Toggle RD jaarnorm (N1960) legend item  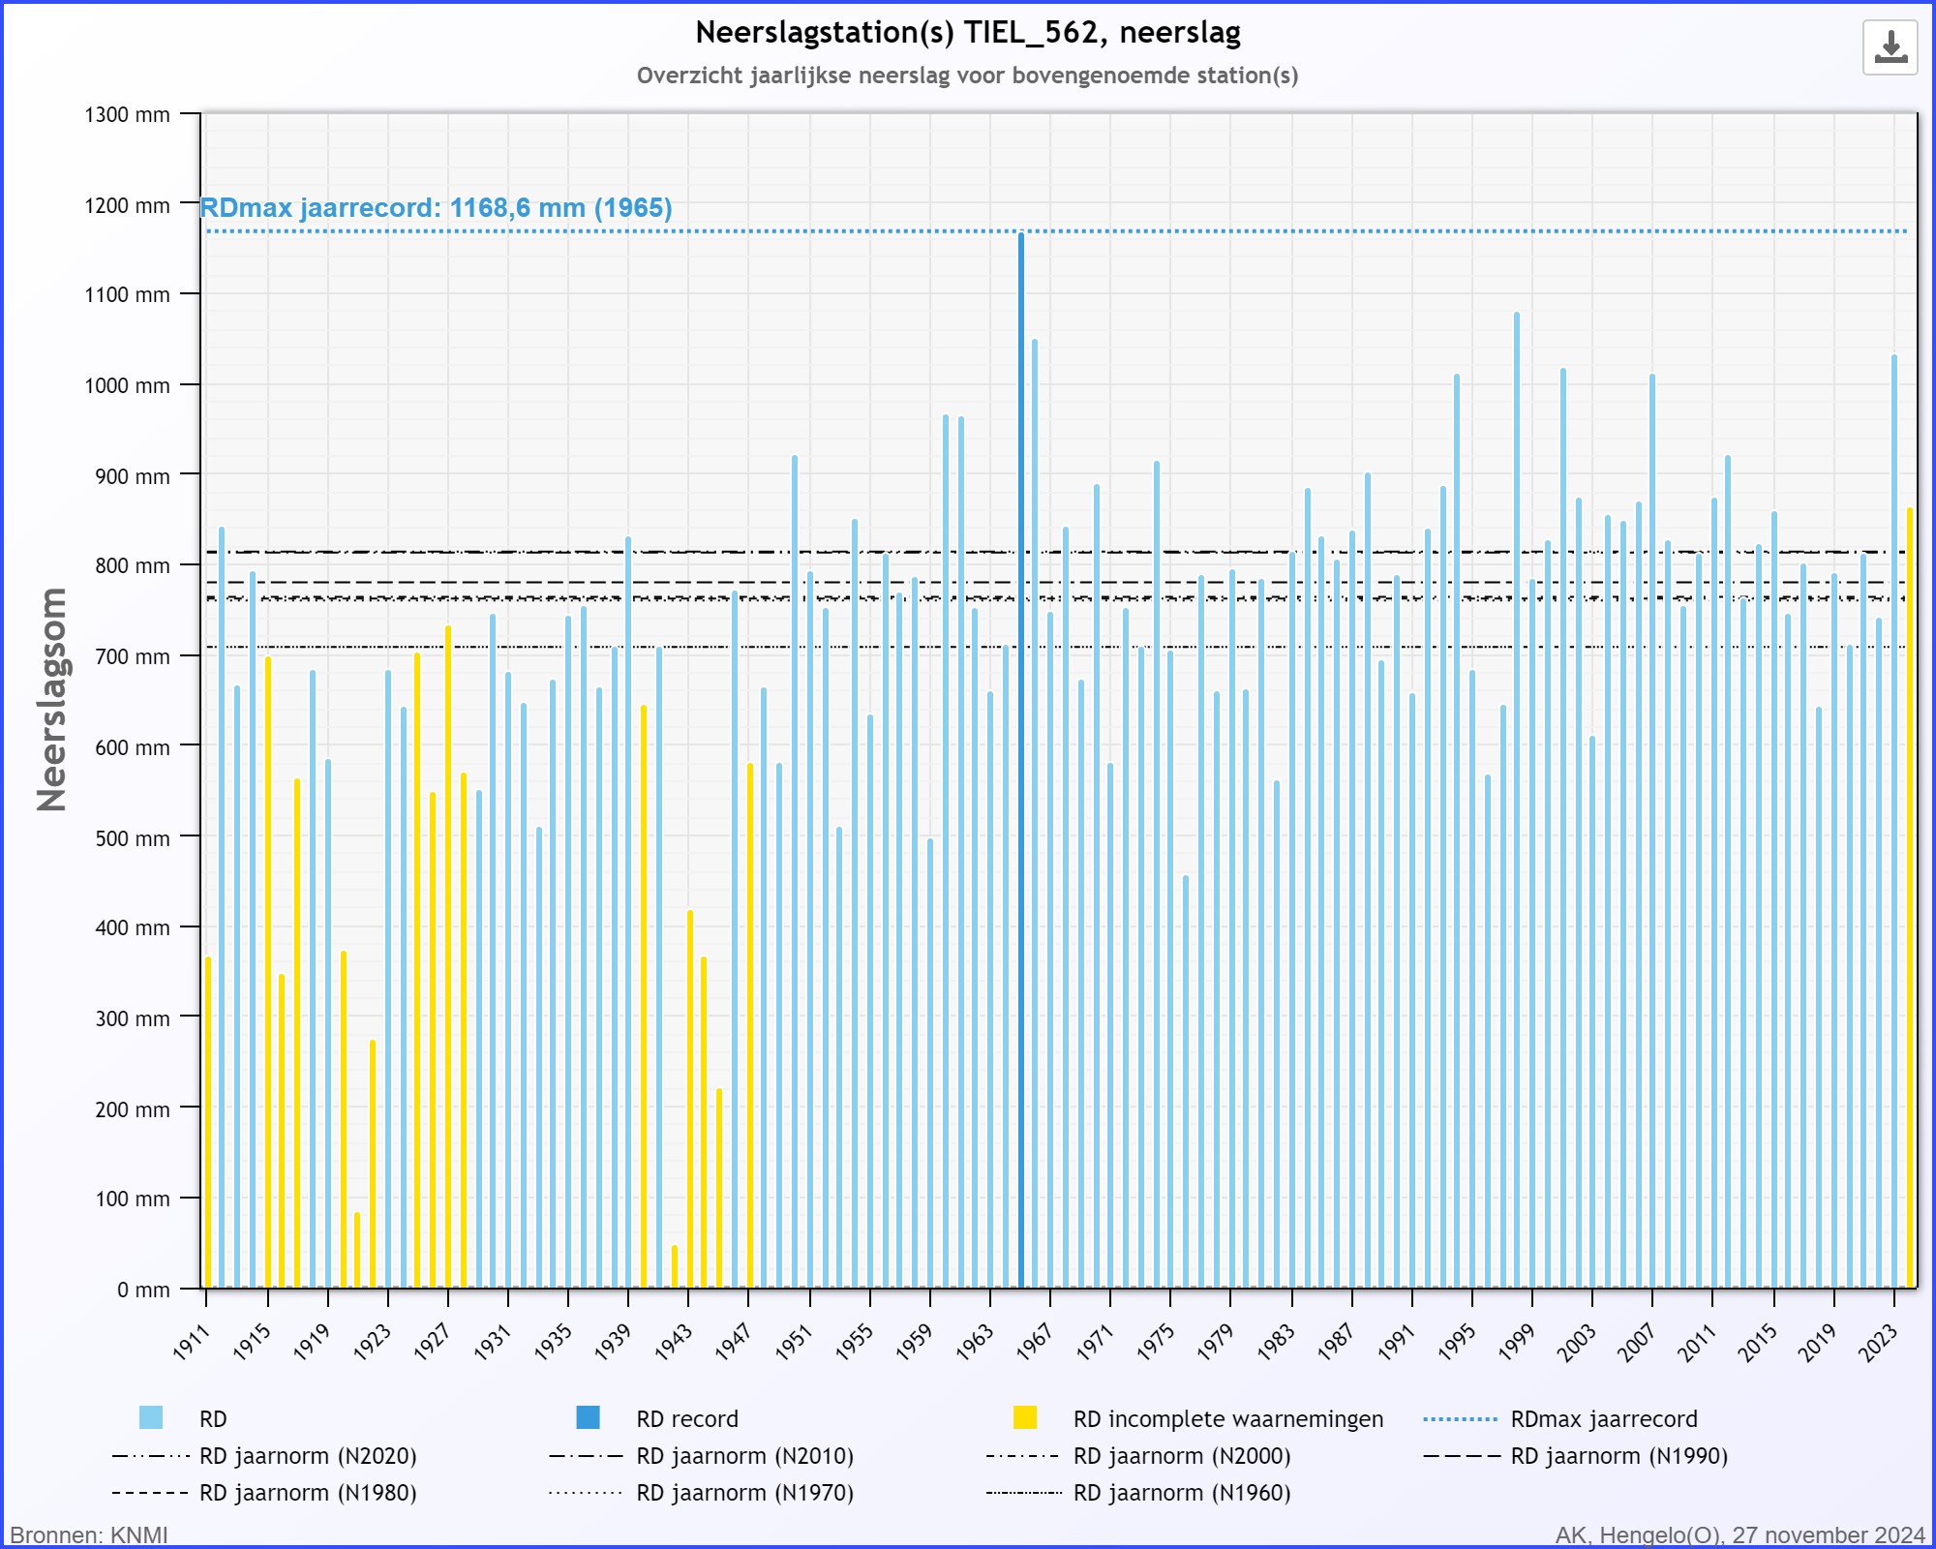tap(1181, 1493)
